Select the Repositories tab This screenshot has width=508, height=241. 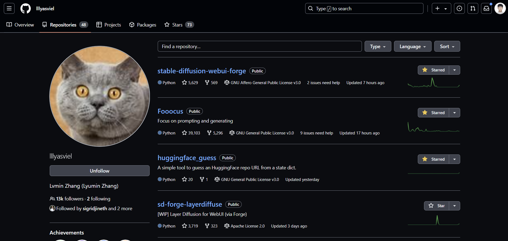(65, 25)
